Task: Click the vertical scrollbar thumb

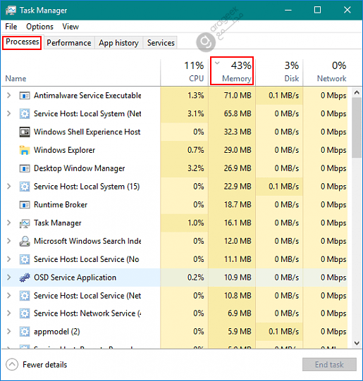Action: click(357, 127)
